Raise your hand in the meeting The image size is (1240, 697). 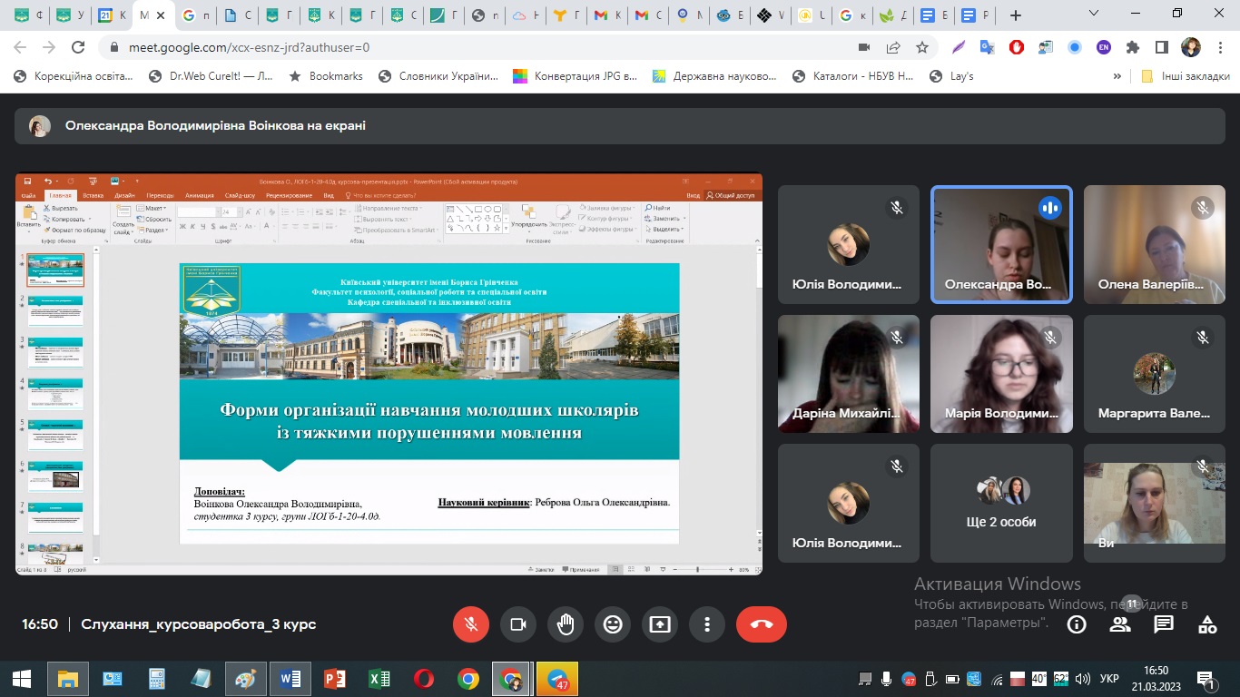click(566, 624)
